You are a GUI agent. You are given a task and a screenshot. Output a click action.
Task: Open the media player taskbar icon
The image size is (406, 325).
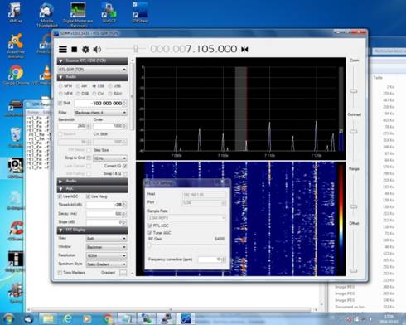(x=86, y=318)
